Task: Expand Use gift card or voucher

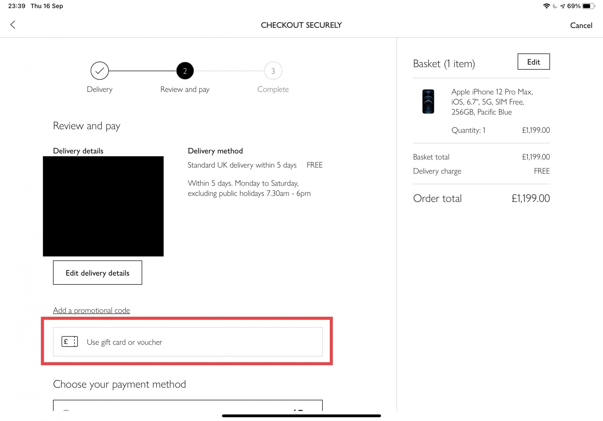Action: [x=188, y=342]
